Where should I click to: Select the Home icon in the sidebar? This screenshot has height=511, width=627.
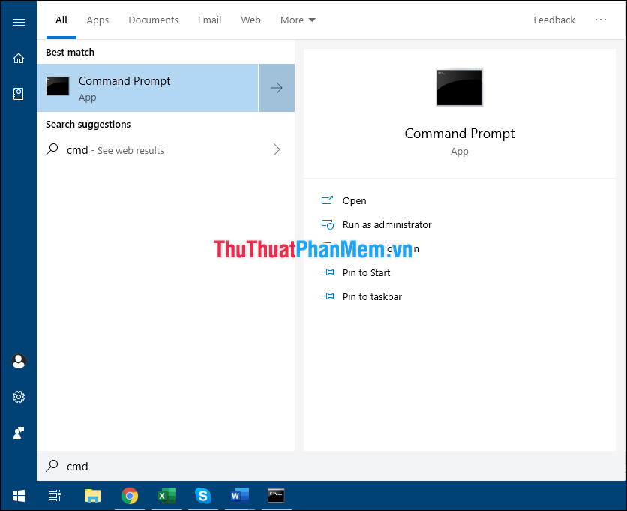pos(18,58)
